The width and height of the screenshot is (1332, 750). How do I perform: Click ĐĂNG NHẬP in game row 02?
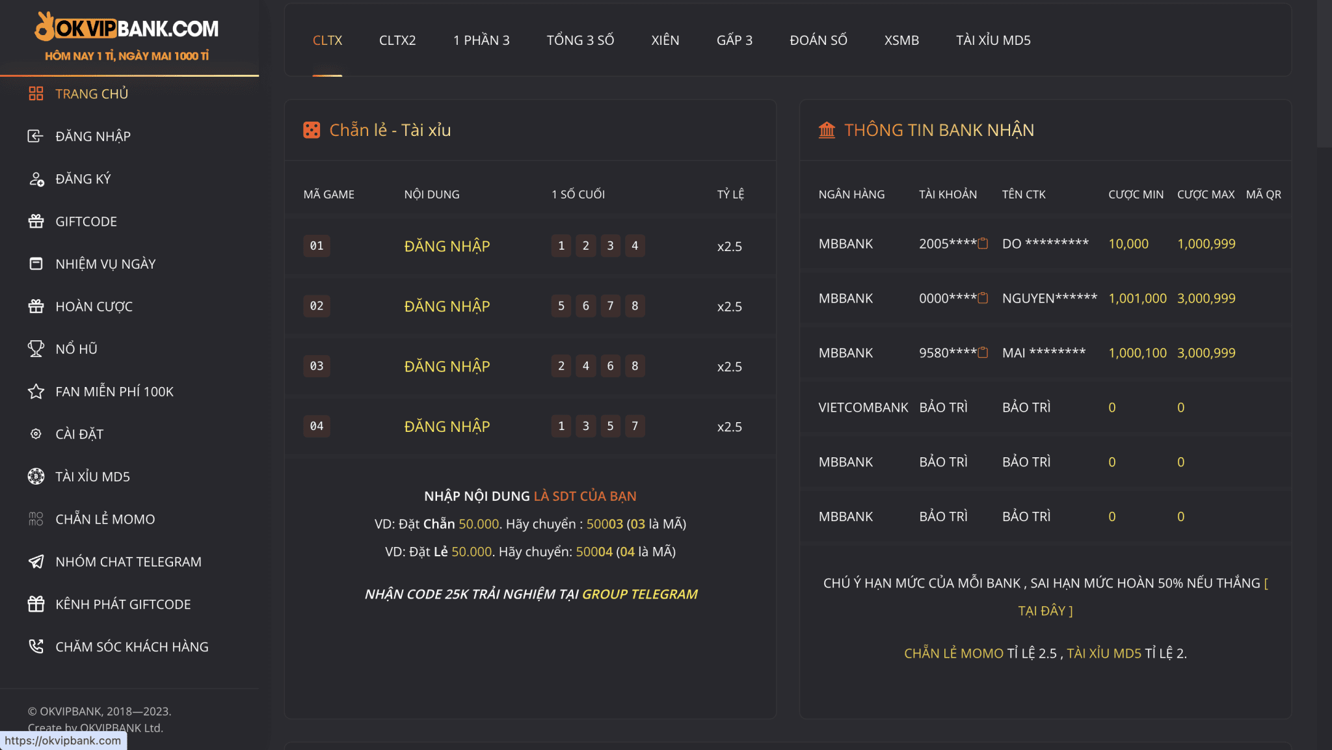pyautogui.click(x=447, y=306)
